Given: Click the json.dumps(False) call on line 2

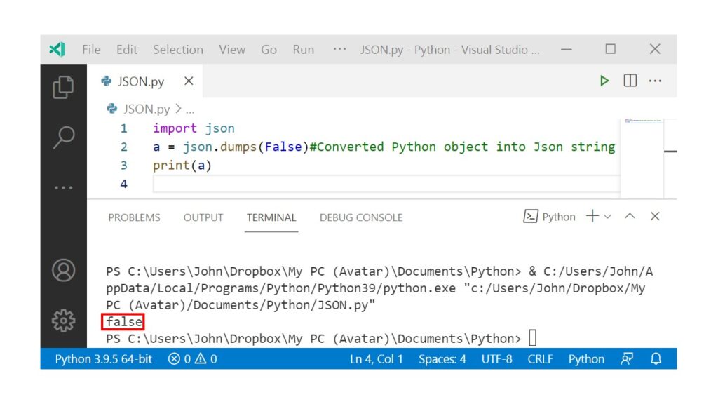Looking at the screenshot, I should pyautogui.click(x=246, y=147).
